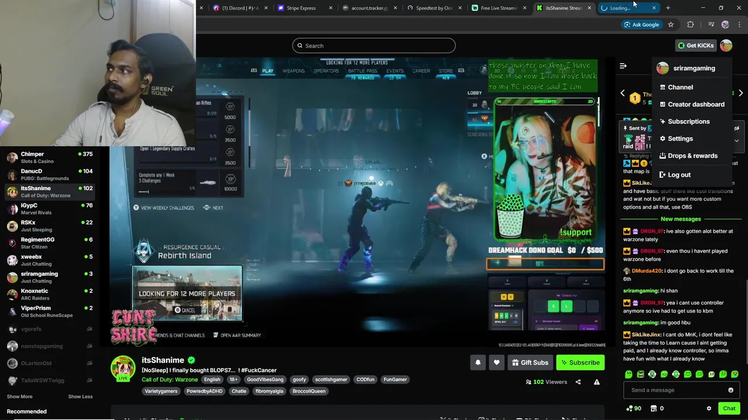
Task: Insert the last heart-eyes emote
Action: [x=735, y=374]
